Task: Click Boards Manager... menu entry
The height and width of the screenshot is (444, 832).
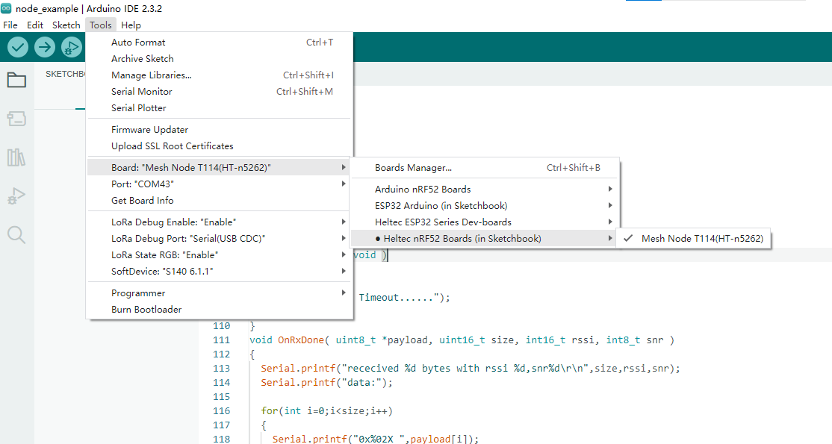Action: 413,168
